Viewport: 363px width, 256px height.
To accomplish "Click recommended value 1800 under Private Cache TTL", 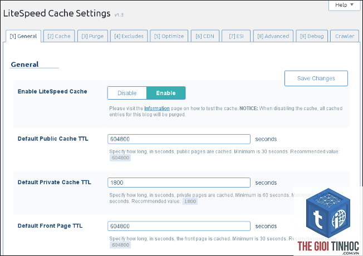I will [190, 201].
